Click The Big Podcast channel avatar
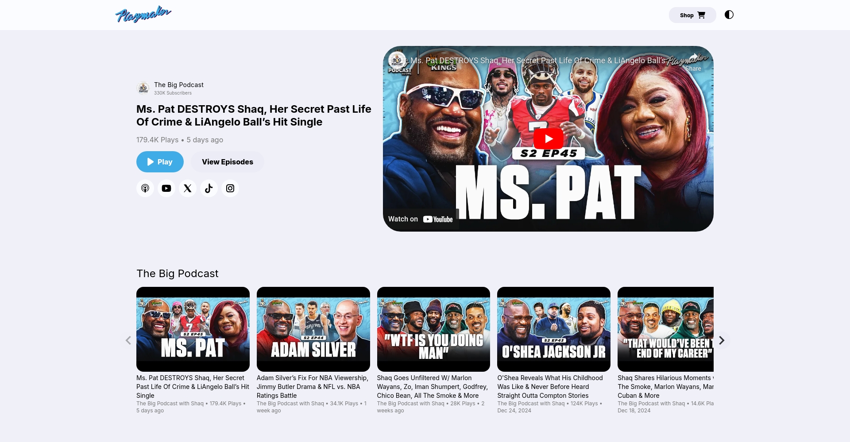850x442 pixels. 143,88
